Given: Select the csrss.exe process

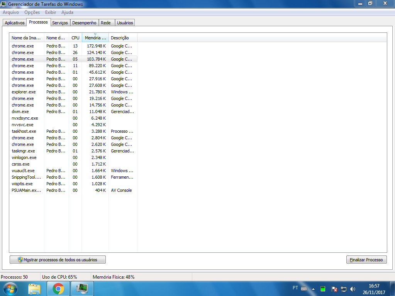Looking at the screenshot, I should (x=73, y=164).
